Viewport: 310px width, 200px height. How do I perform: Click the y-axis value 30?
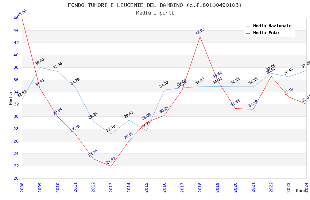16,116
